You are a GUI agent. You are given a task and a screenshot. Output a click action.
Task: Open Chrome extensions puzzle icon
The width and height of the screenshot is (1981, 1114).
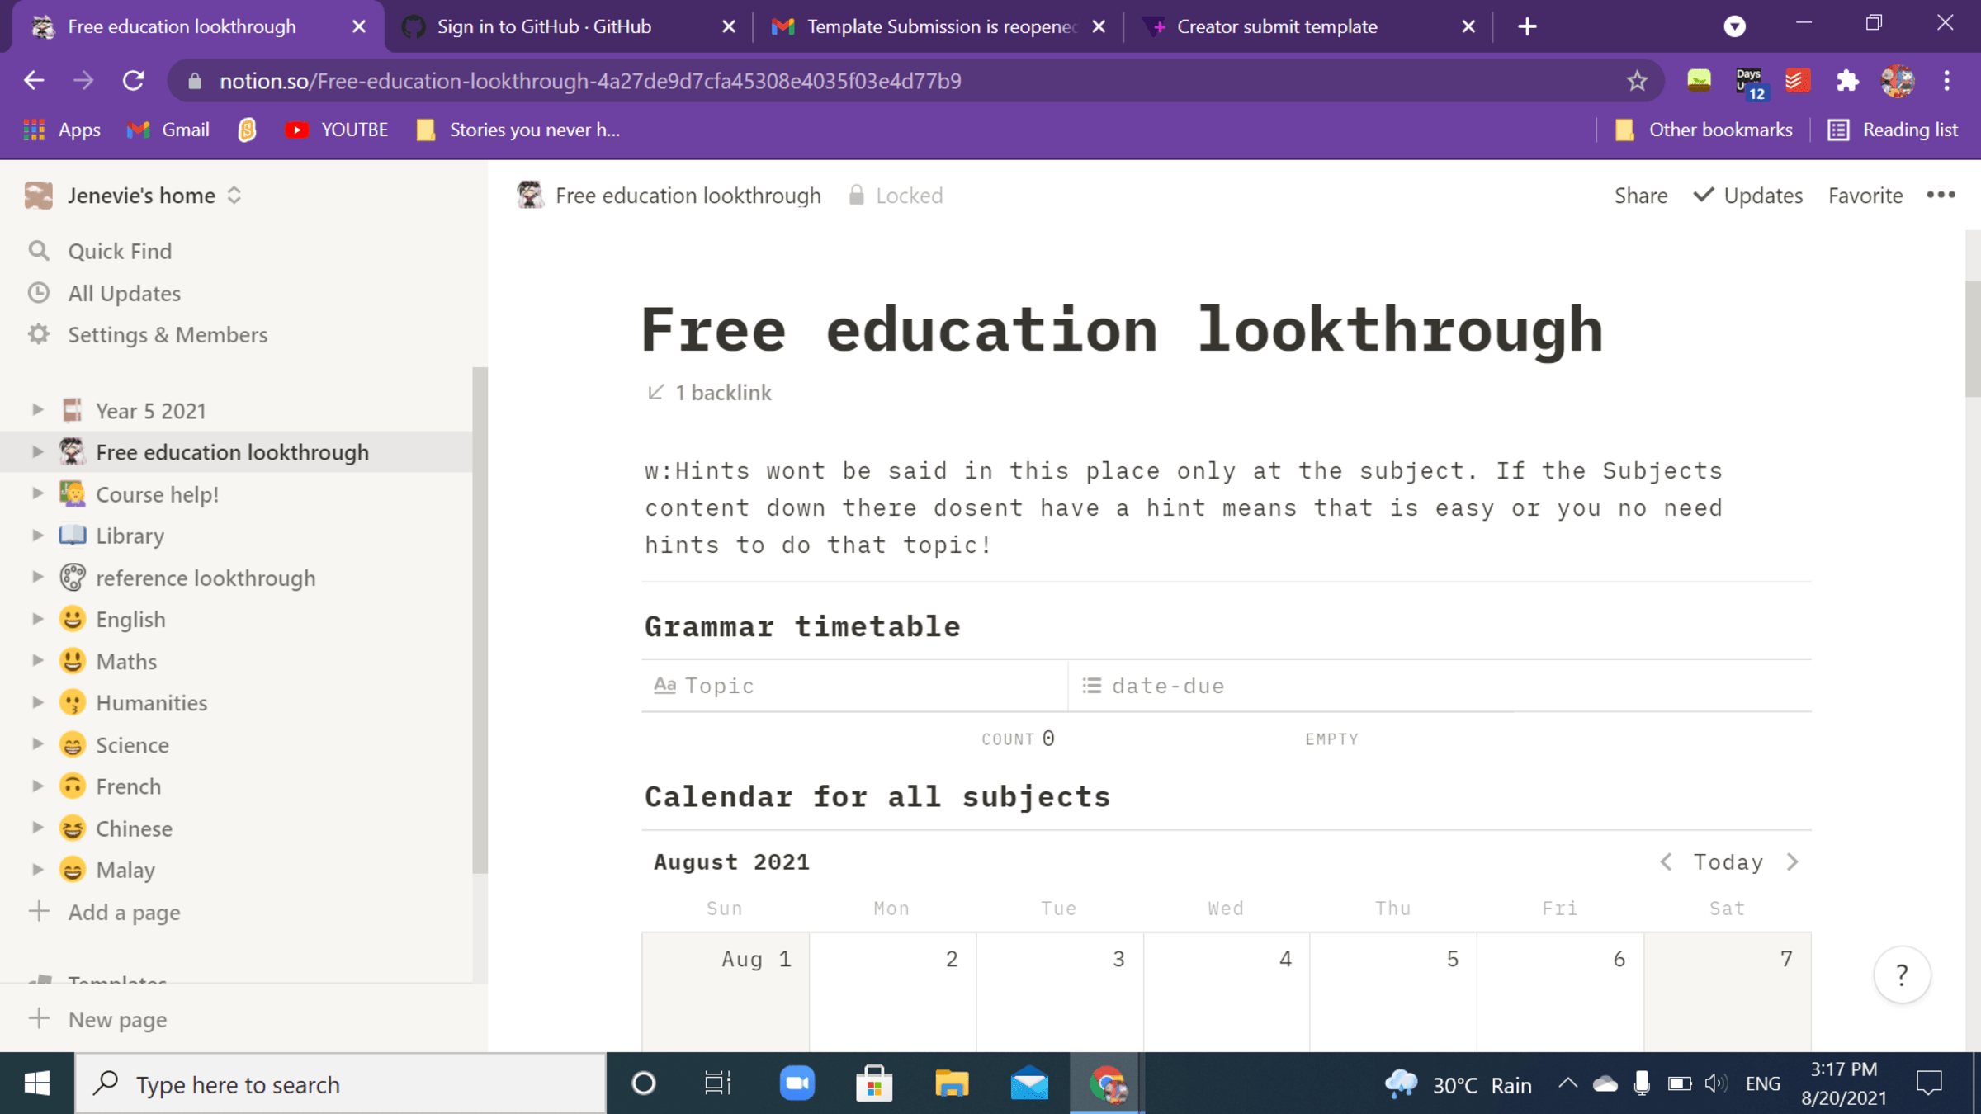click(x=1847, y=80)
